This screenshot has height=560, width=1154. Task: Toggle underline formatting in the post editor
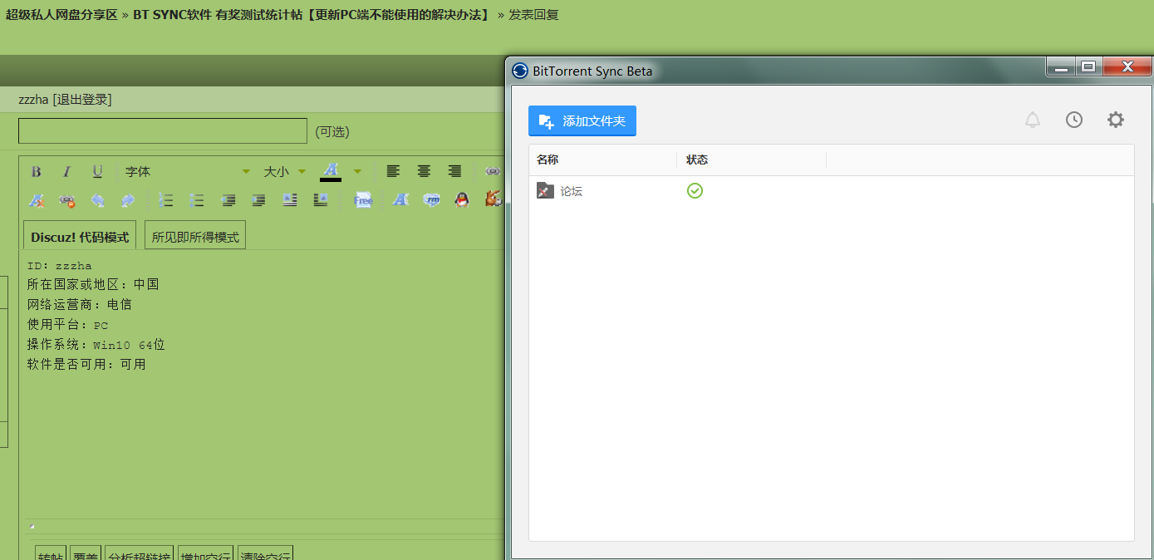tap(97, 172)
